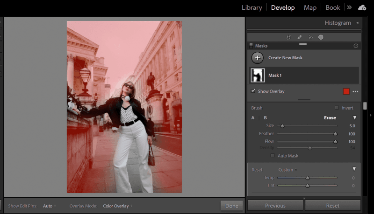374x214 pixels.
Task: Click the plus icon to create new mask
Action: pyautogui.click(x=258, y=58)
